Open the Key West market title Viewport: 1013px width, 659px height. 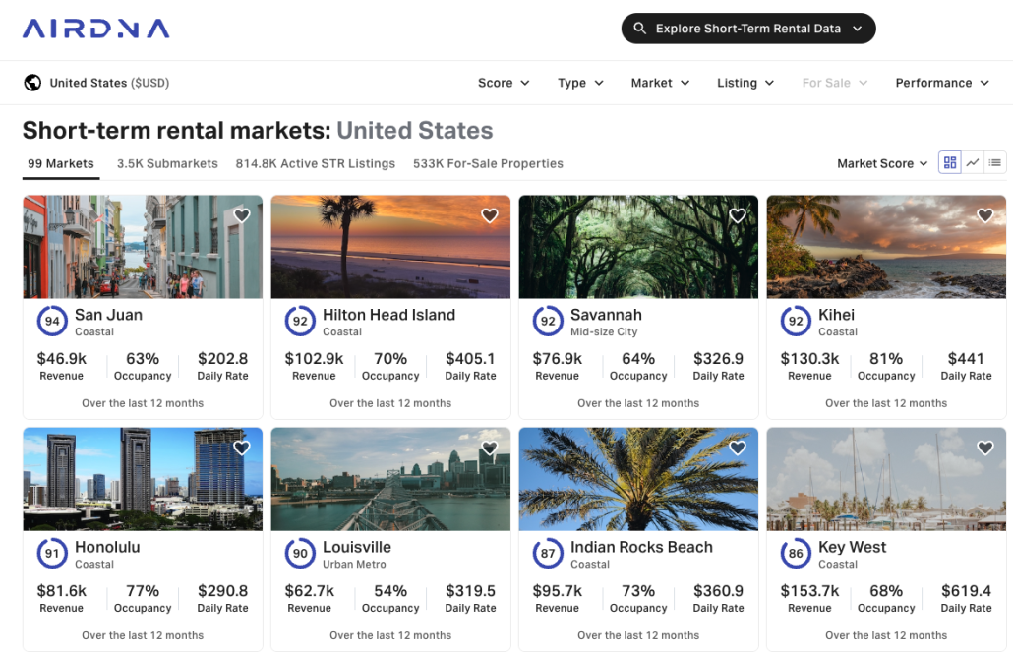[x=852, y=547]
